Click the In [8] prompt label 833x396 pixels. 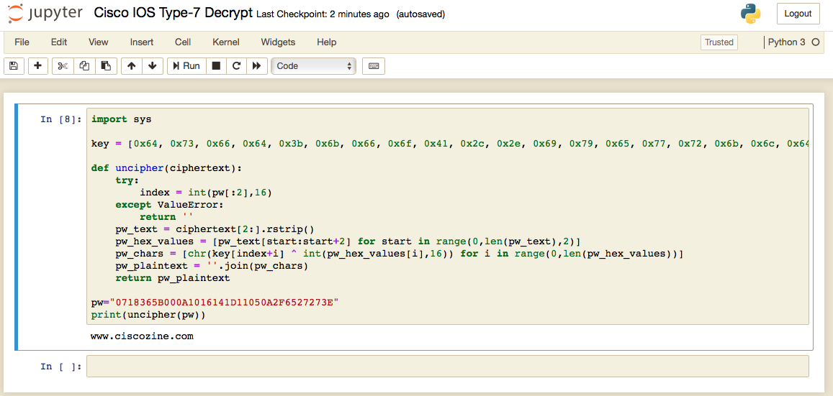61,119
